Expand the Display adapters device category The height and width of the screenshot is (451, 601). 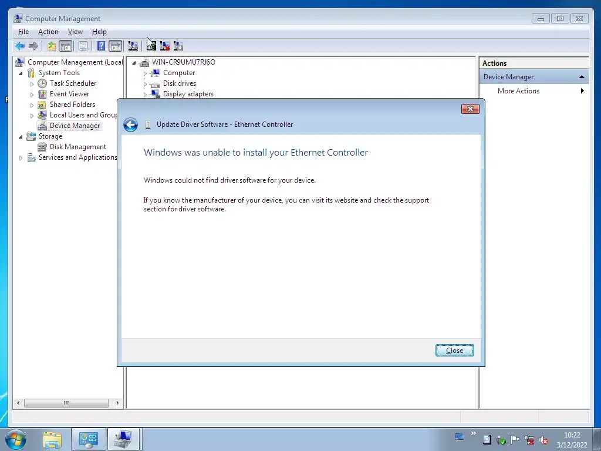pyautogui.click(x=145, y=95)
